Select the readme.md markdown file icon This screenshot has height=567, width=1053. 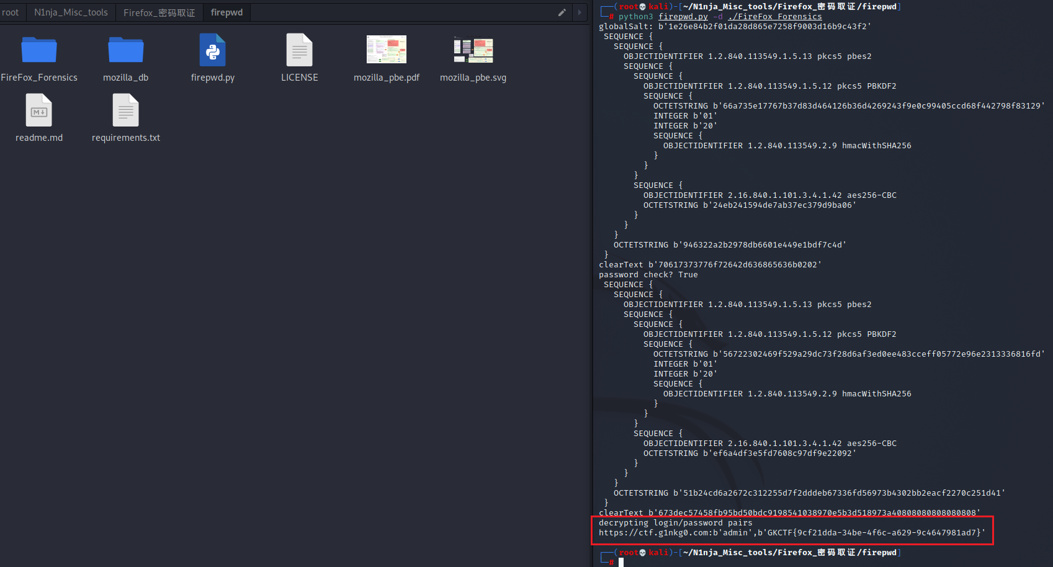point(39,110)
